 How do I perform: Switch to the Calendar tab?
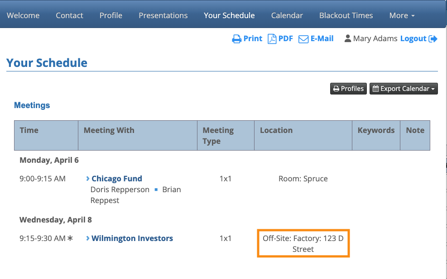287,15
